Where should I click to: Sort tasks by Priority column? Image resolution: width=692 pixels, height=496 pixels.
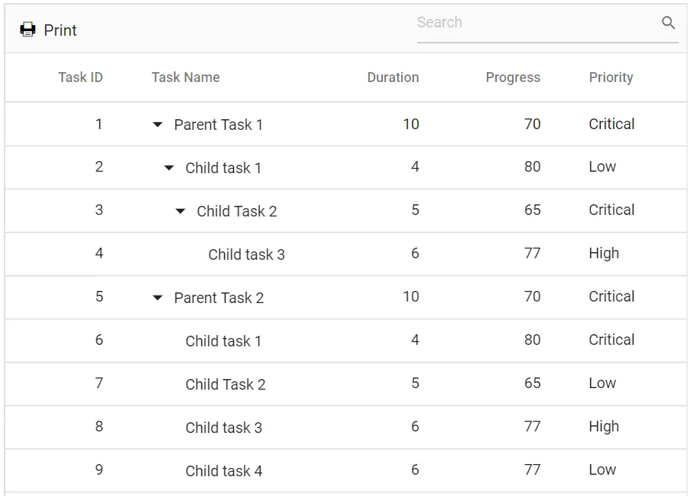point(611,77)
